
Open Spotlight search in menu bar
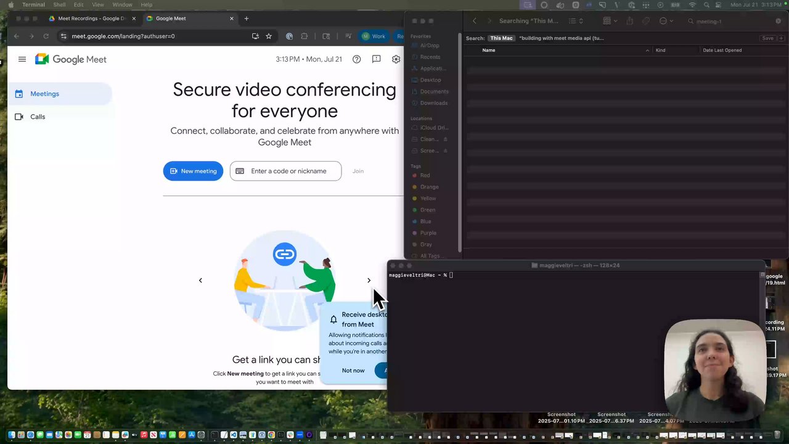(706, 5)
